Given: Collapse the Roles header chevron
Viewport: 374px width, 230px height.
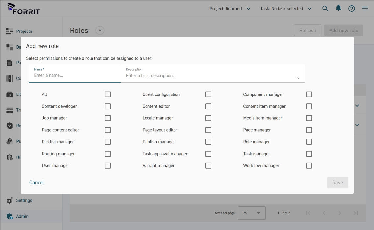Looking at the screenshot, I should (x=100, y=31).
